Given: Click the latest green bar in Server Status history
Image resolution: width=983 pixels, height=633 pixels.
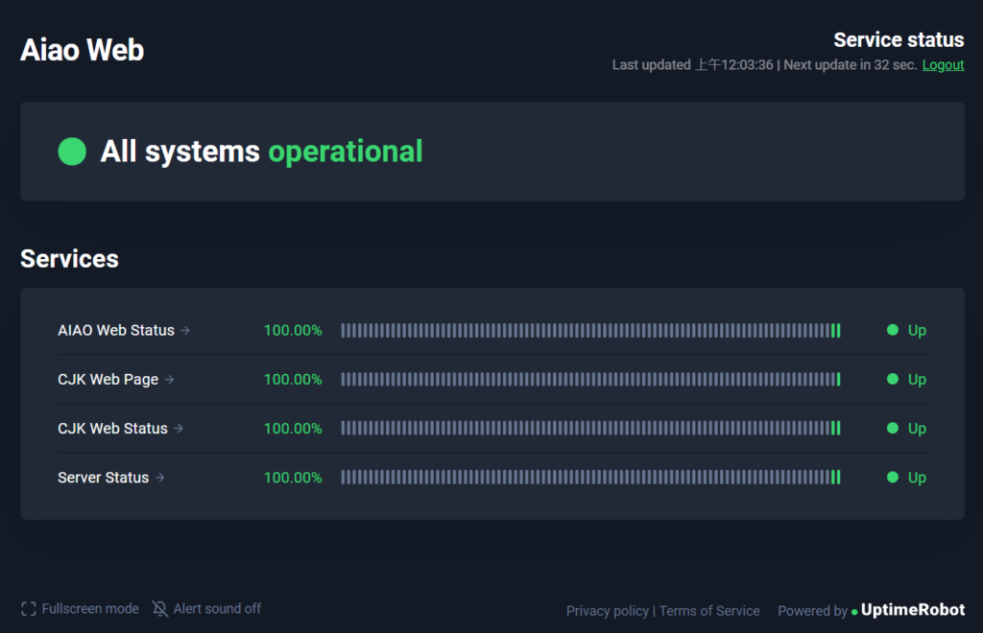Looking at the screenshot, I should click(838, 477).
